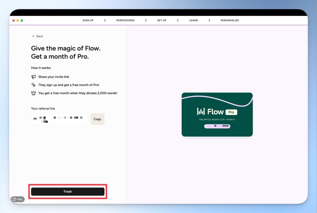Click the back arrow icon above the heading
This screenshot has height=213, width=317.
pyautogui.click(x=33, y=36)
